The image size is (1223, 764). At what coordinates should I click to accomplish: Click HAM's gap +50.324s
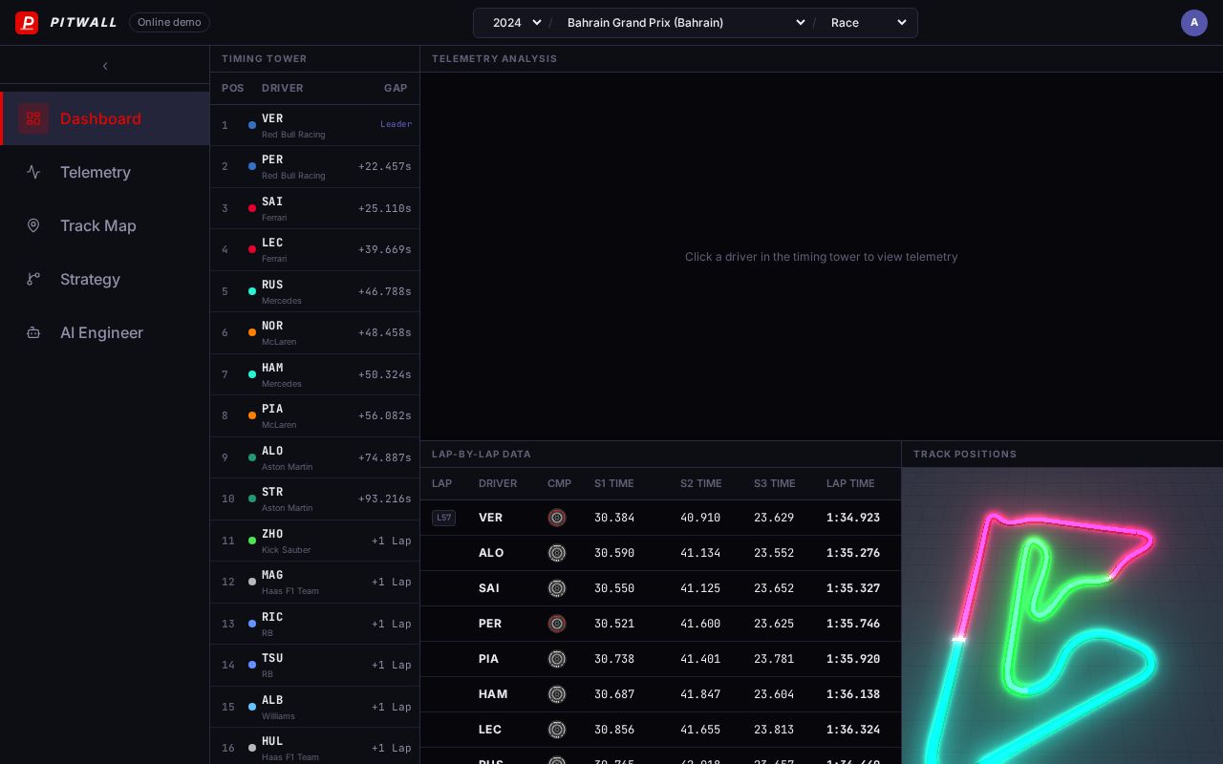tap(385, 374)
